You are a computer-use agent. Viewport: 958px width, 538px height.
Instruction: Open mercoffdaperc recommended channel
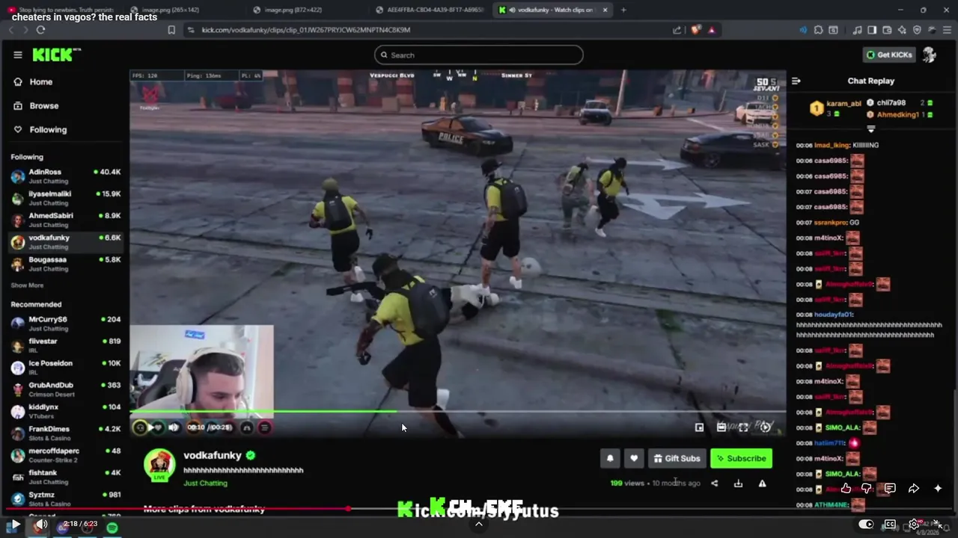coord(66,455)
